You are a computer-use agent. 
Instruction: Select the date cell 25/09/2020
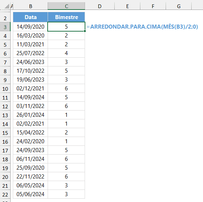coord(30,168)
